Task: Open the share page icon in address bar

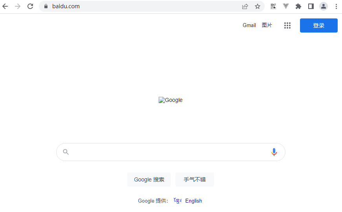Action: [245, 6]
